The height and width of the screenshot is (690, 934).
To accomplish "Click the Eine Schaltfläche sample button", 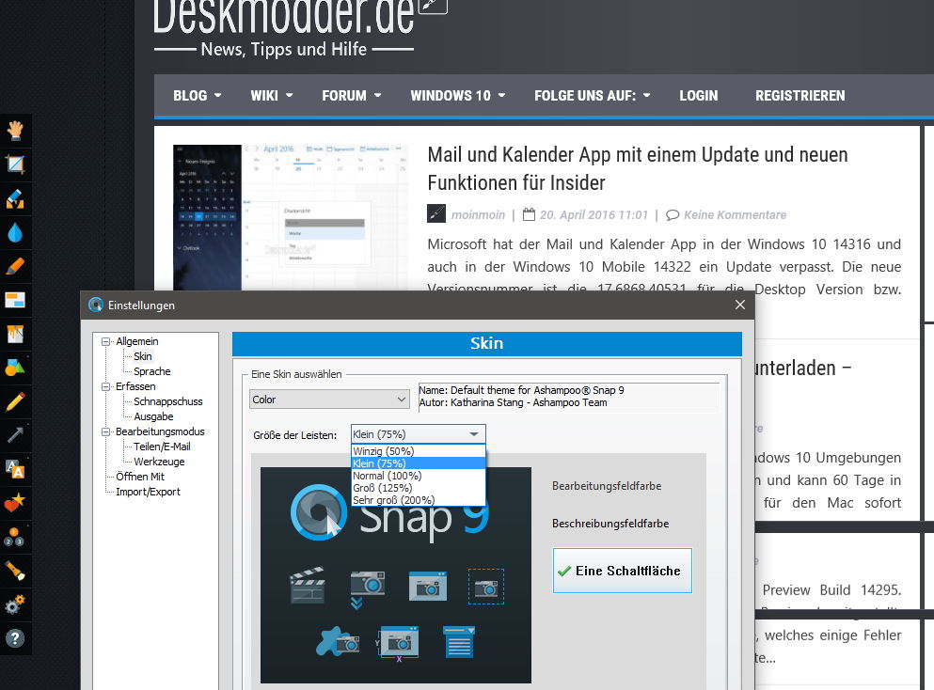I will (623, 571).
